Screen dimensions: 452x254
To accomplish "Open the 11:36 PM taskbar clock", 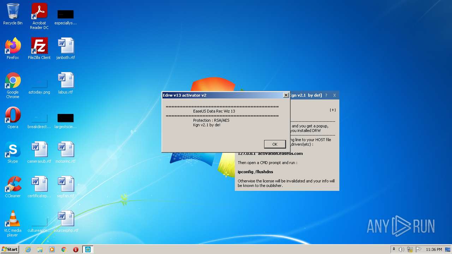I will (434, 249).
